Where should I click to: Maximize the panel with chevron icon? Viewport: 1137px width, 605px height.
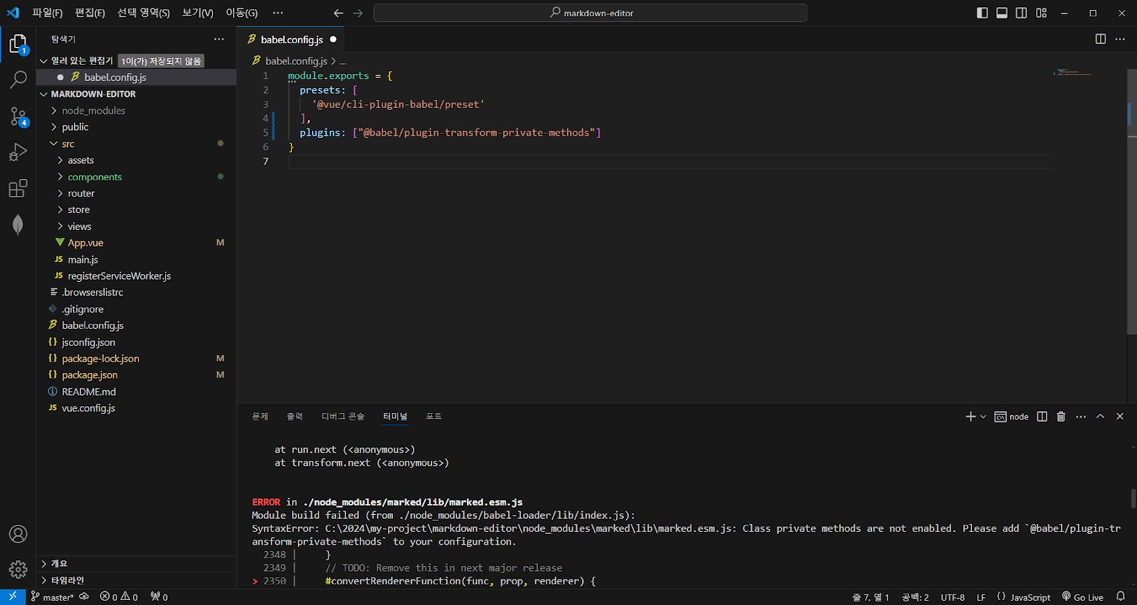click(1100, 416)
